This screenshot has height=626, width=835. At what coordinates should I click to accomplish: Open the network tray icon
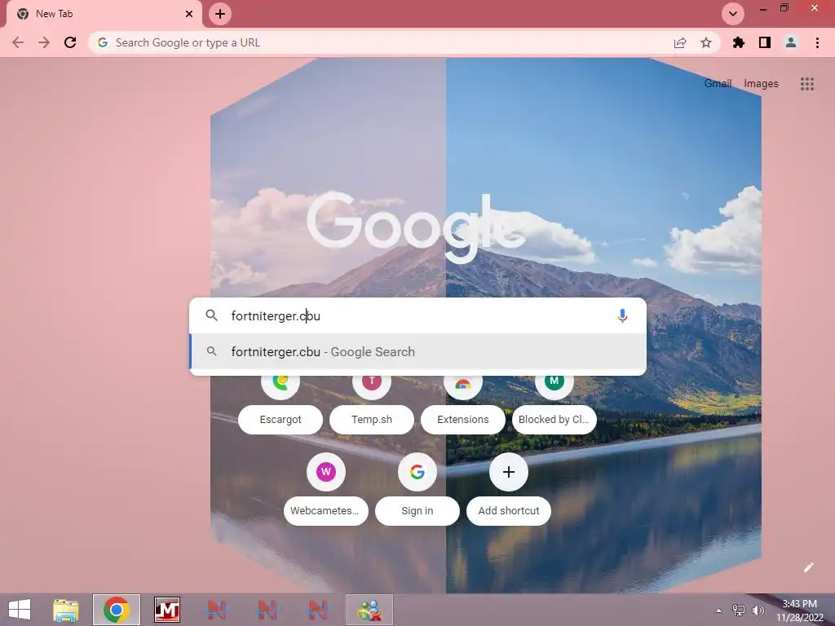[739, 611]
